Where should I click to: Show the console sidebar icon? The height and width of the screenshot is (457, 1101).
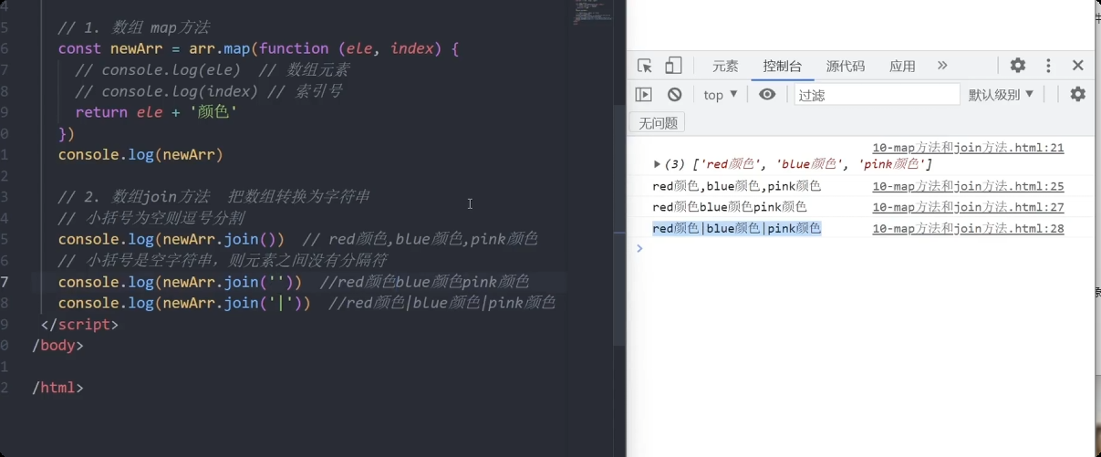[x=644, y=94]
